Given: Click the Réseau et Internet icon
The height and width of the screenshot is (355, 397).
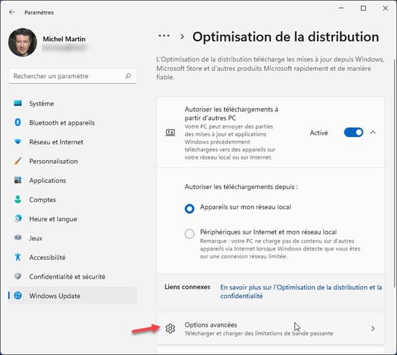Looking at the screenshot, I should coord(18,142).
